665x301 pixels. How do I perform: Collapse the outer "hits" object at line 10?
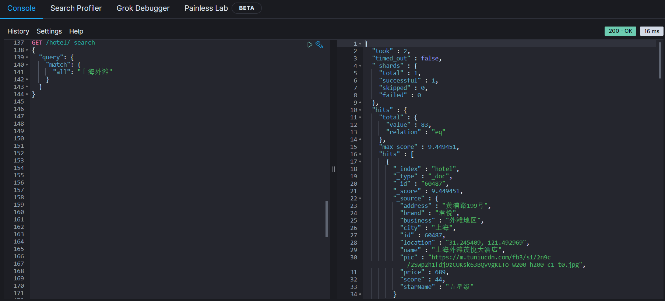pos(360,110)
